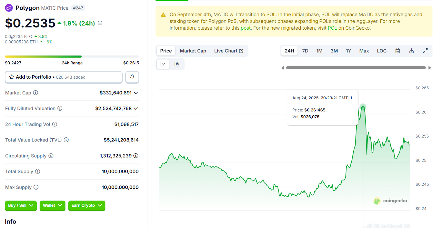Select the Price chart tab
Viewport: 443px width, 228px height.
(166, 51)
